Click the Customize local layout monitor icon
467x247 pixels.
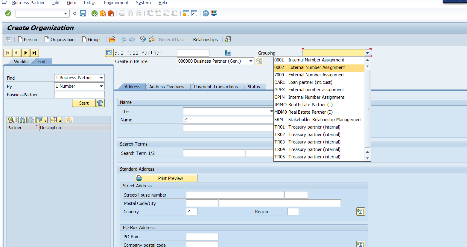[214, 13]
